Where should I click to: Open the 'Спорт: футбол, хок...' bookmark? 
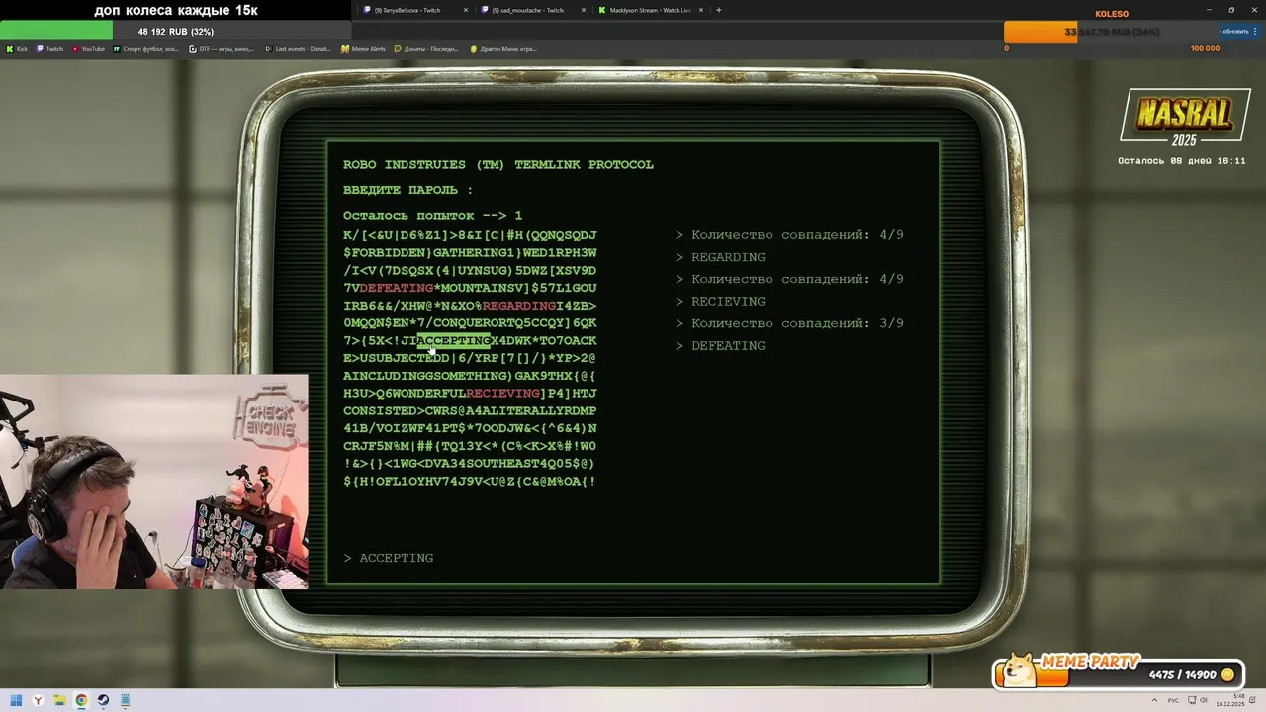click(x=146, y=48)
